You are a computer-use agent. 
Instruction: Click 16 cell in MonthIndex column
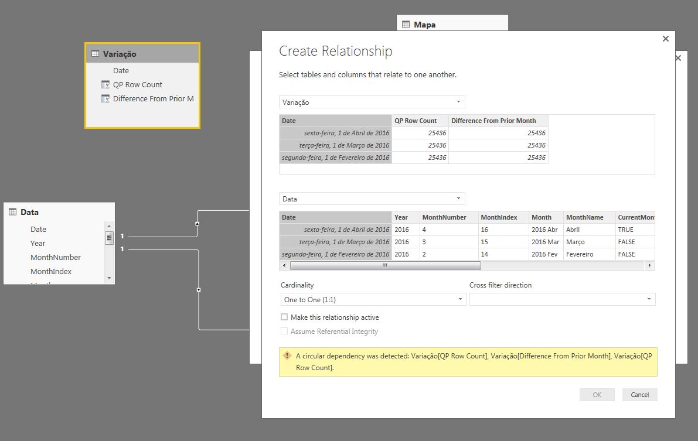pos(503,230)
